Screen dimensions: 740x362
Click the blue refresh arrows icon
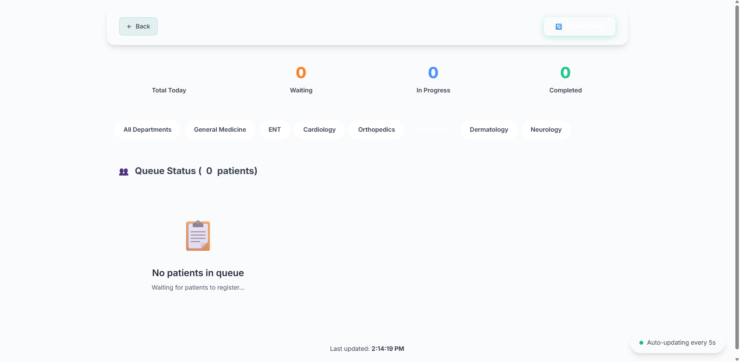(x=558, y=27)
